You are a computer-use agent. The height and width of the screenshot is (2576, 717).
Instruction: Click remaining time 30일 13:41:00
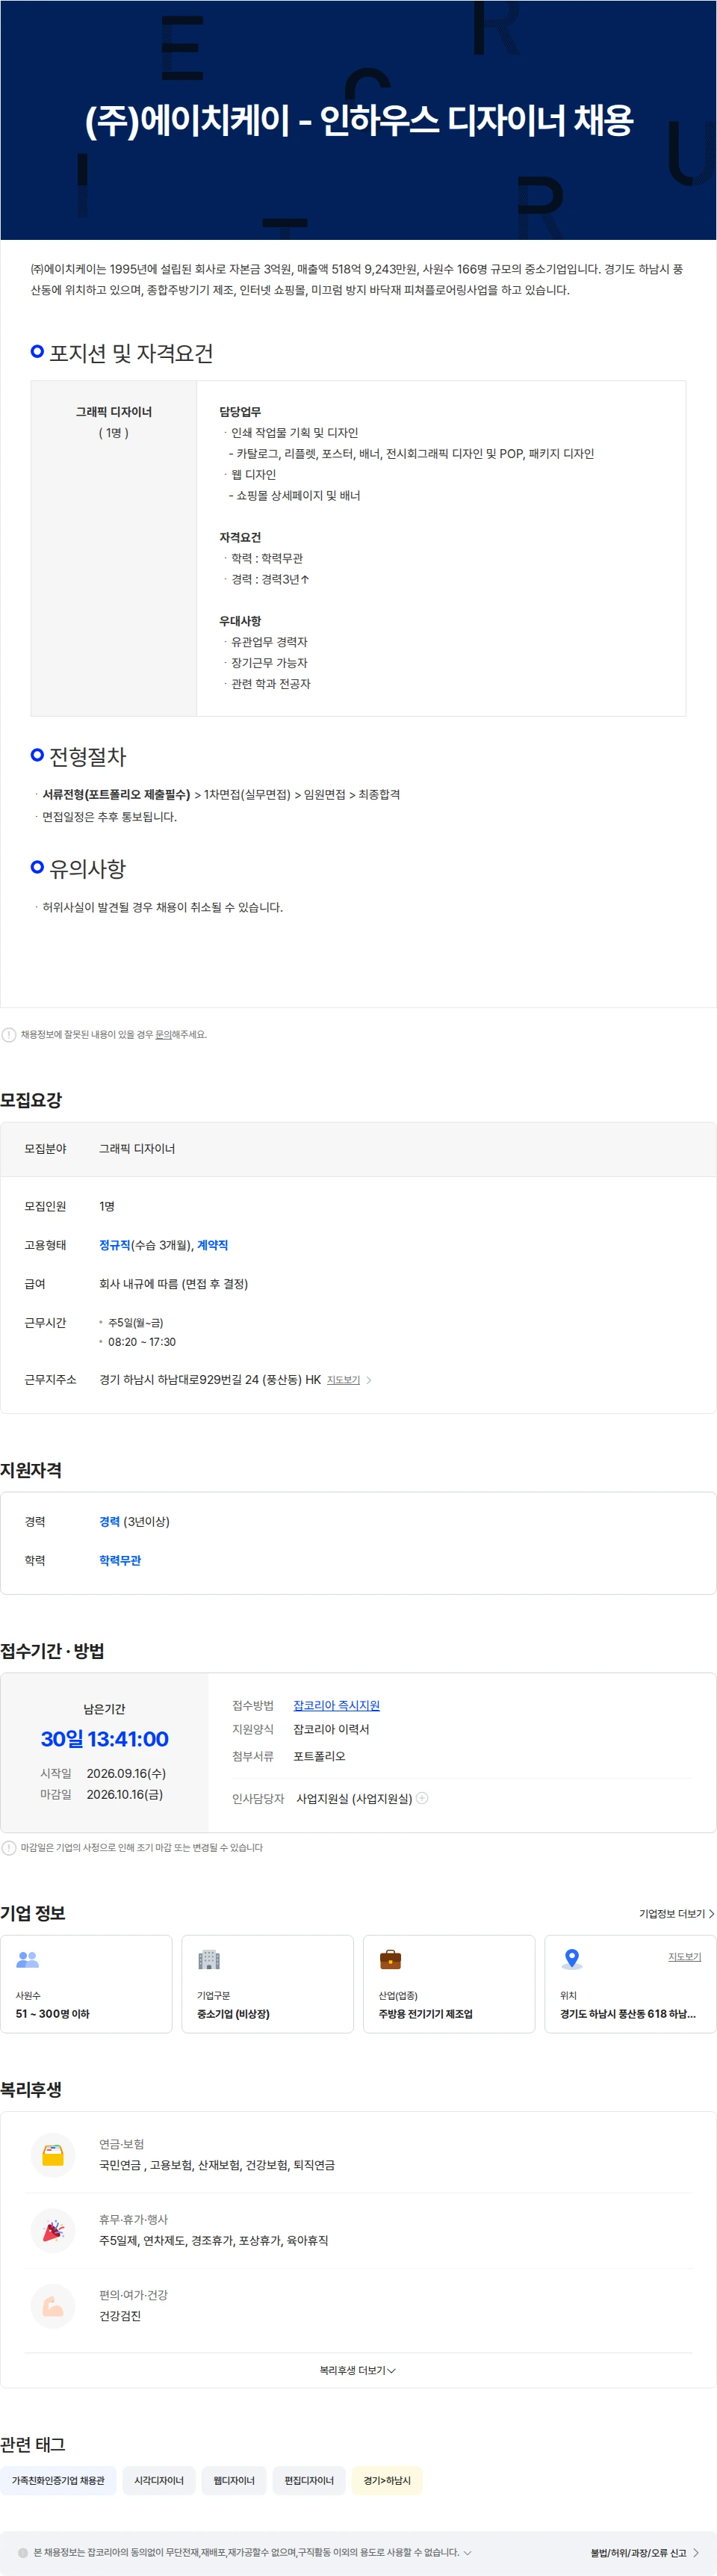[104, 1738]
